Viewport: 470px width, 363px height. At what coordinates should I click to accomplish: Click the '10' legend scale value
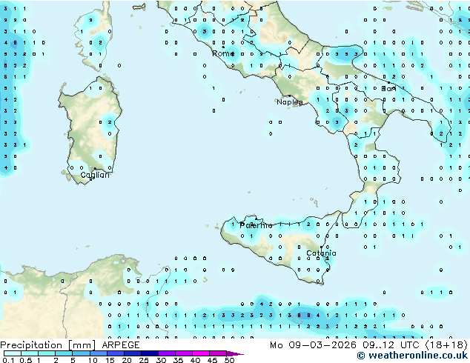click(93, 360)
